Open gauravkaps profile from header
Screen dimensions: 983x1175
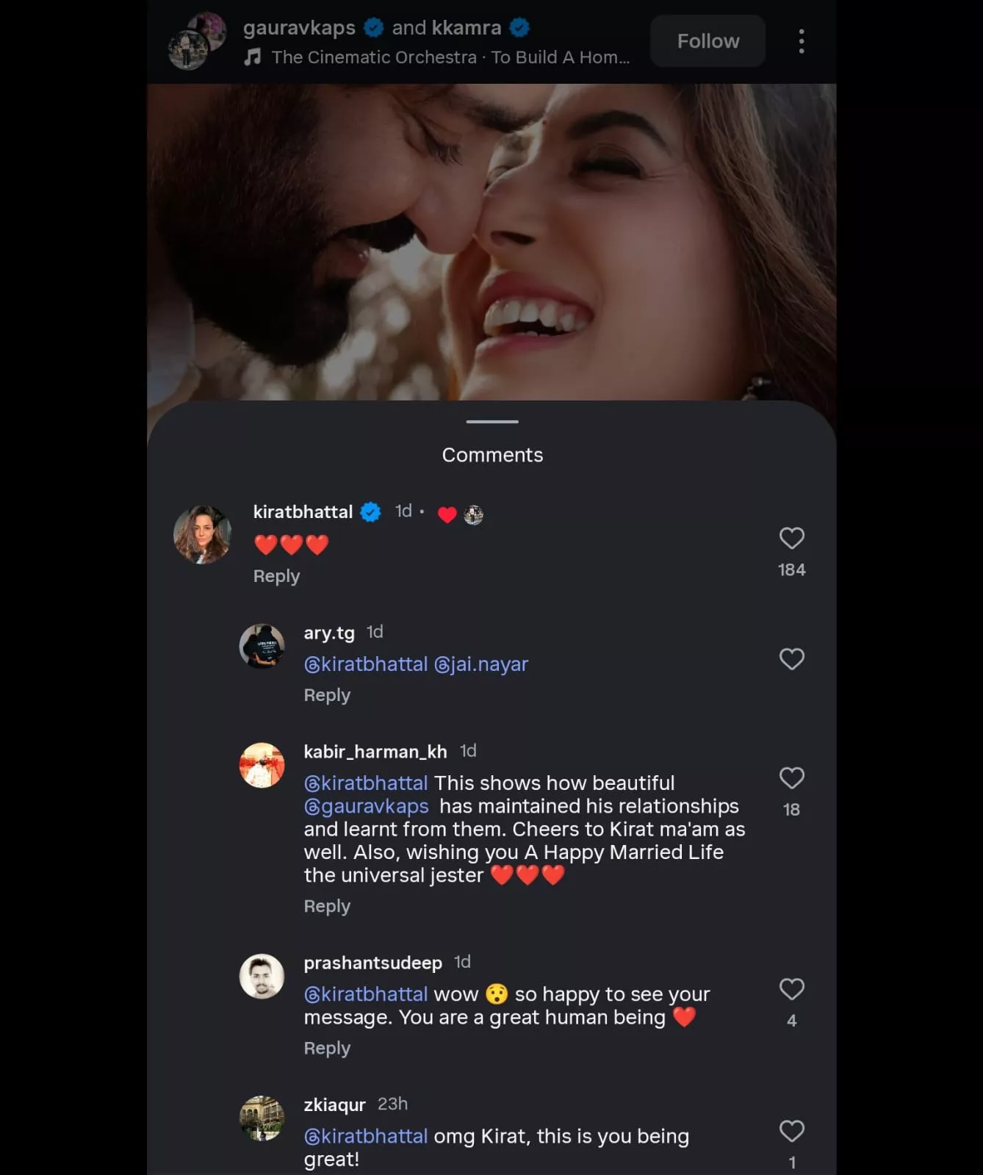coord(299,28)
